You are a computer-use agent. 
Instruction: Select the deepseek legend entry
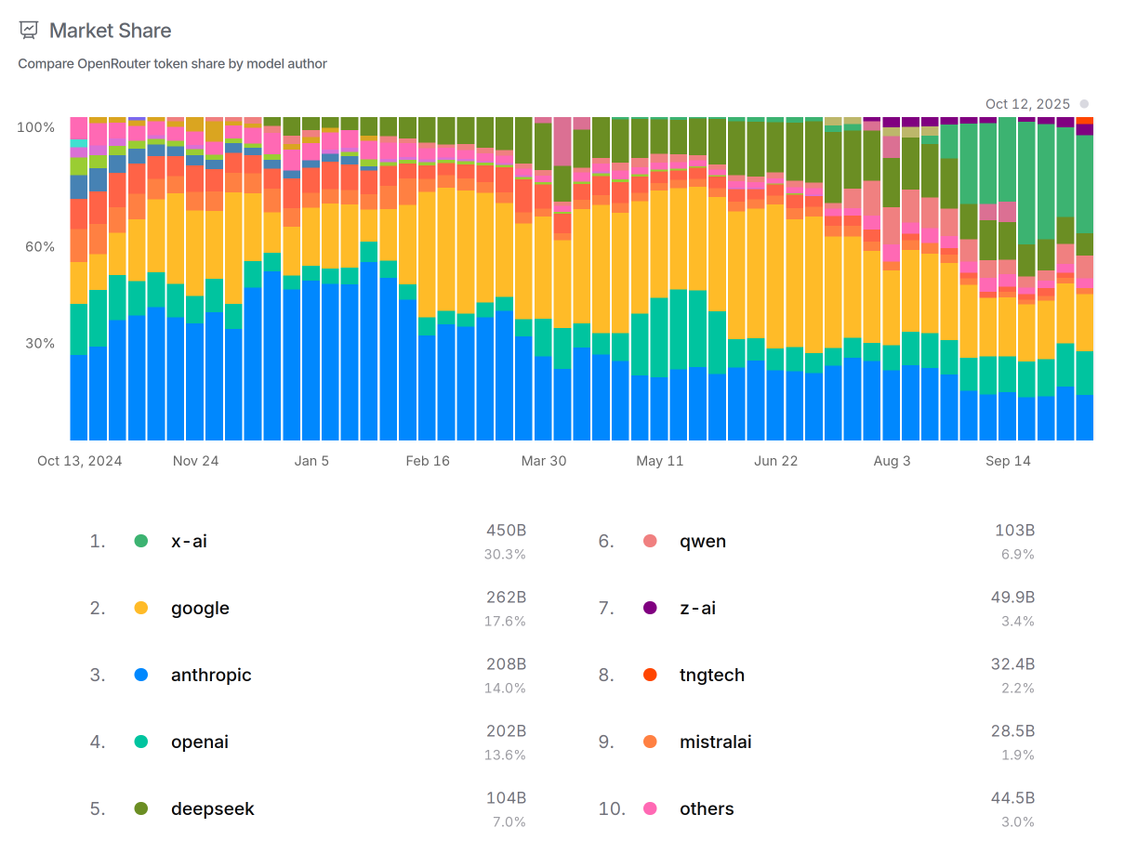click(x=212, y=808)
